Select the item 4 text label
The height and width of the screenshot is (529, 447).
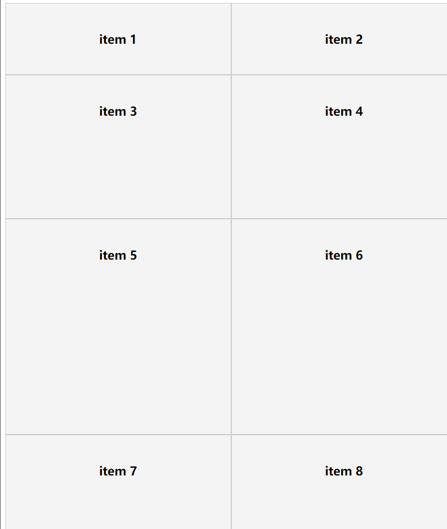click(x=343, y=111)
